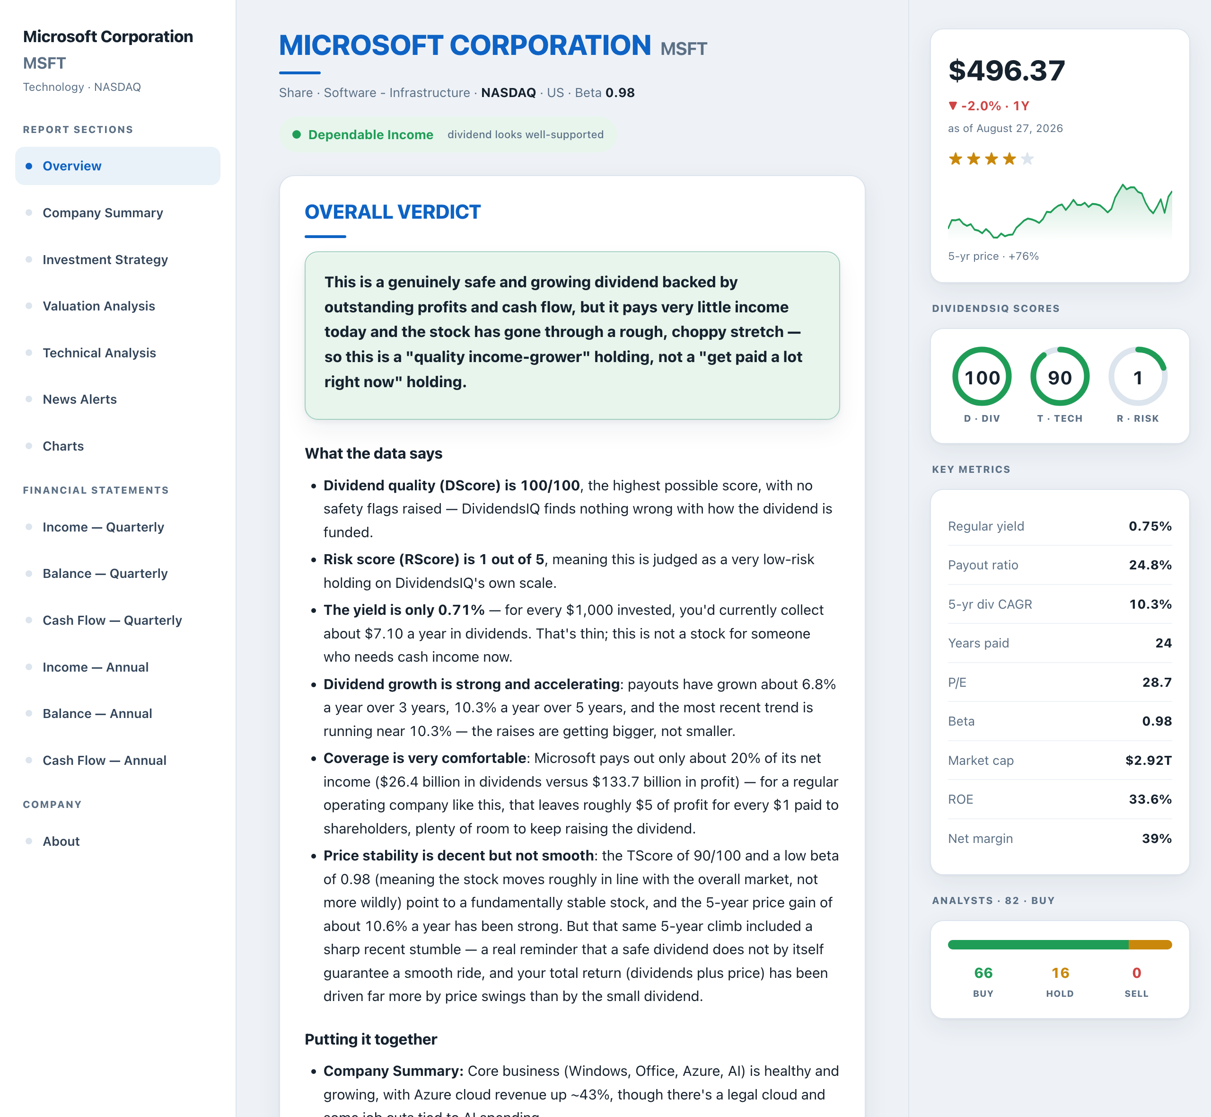Open Income — Quarterly statement

pos(118,527)
